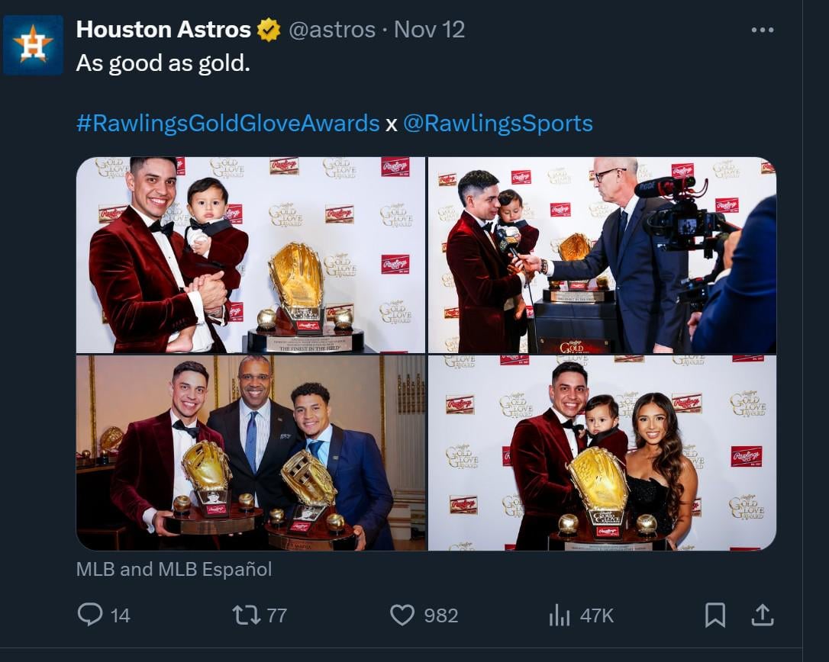This screenshot has width=829, height=662.
Task: Open the three-dot More options menu
Action: 763,30
